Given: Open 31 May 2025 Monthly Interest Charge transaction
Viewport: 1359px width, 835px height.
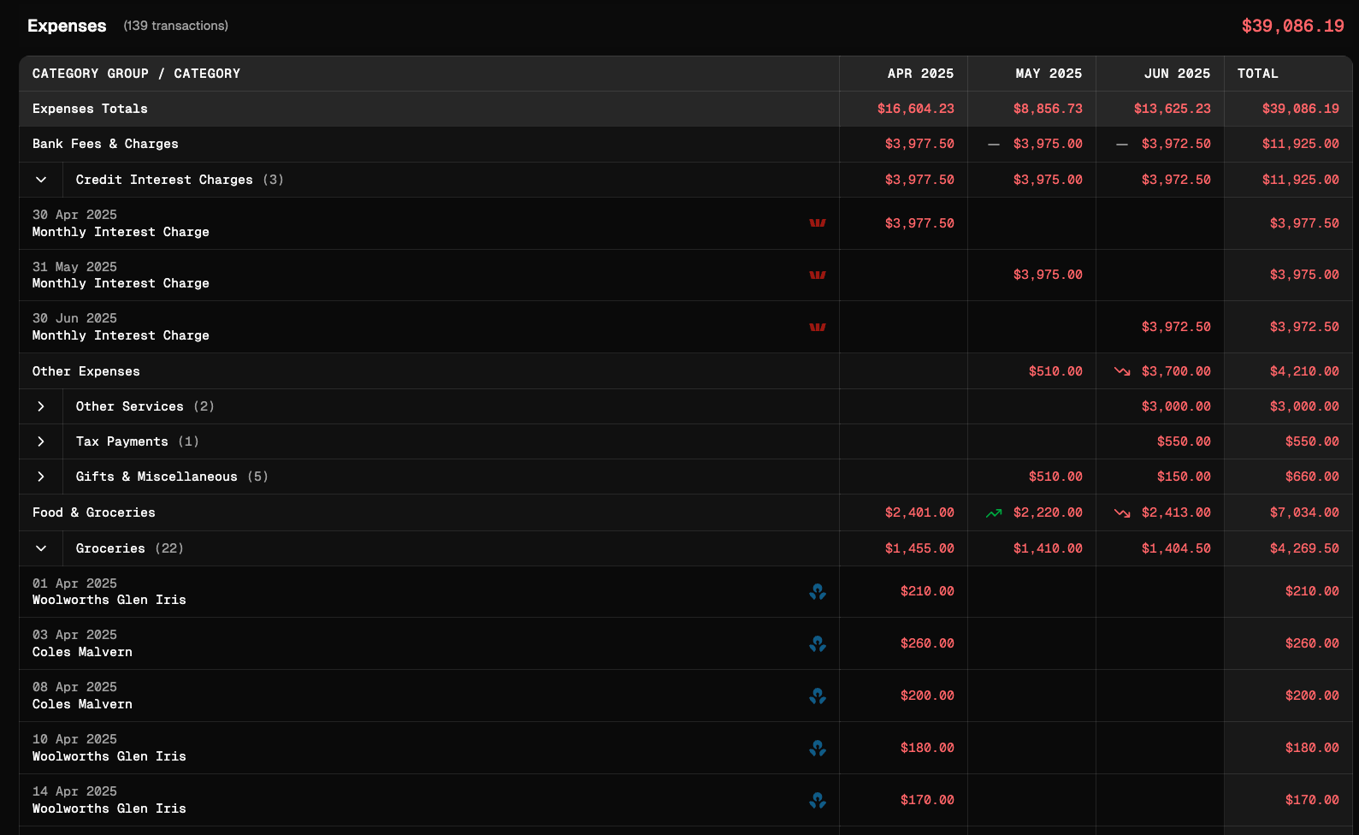Looking at the screenshot, I should 685,275.
